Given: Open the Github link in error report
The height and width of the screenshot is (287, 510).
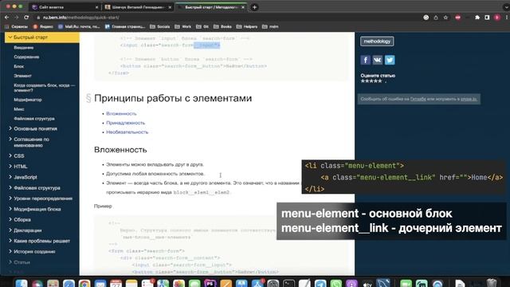Looking at the screenshot, I should [418, 99].
